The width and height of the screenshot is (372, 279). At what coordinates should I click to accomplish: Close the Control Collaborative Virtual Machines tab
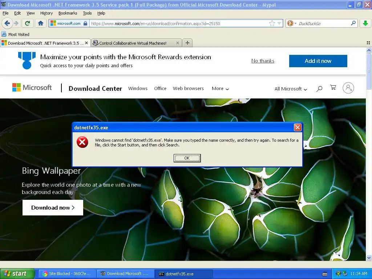click(x=177, y=43)
